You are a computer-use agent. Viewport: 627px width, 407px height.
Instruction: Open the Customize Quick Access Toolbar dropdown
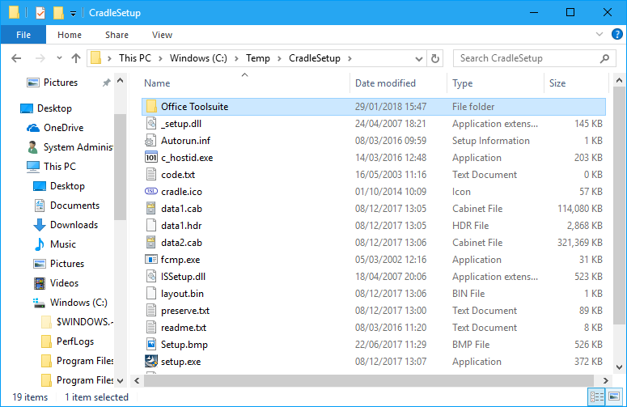point(73,14)
